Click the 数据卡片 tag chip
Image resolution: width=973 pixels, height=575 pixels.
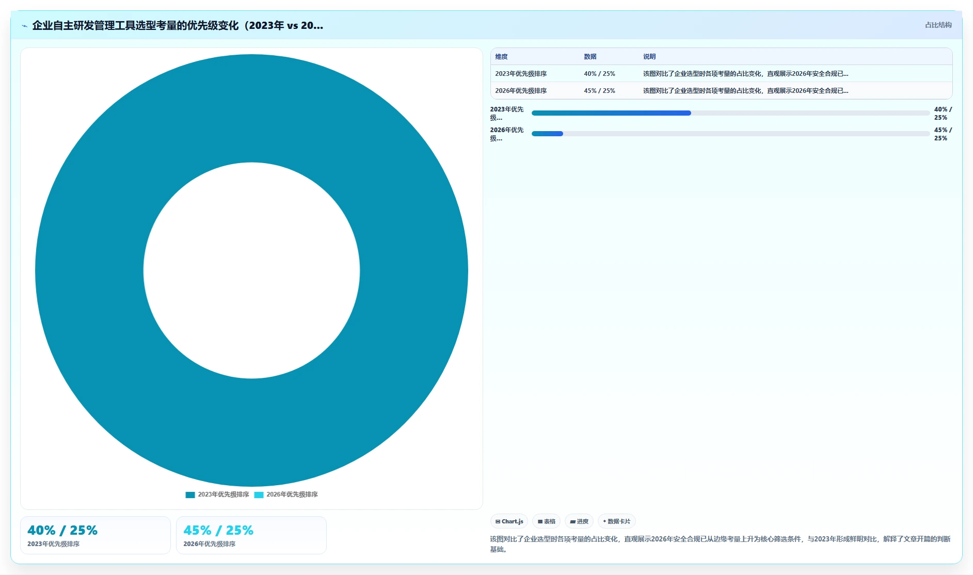[616, 521]
